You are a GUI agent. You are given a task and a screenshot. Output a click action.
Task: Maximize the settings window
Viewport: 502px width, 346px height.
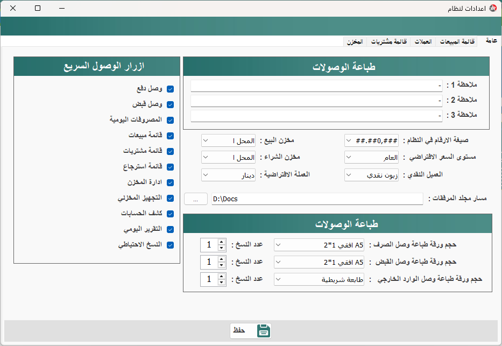click(x=38, y=8)
